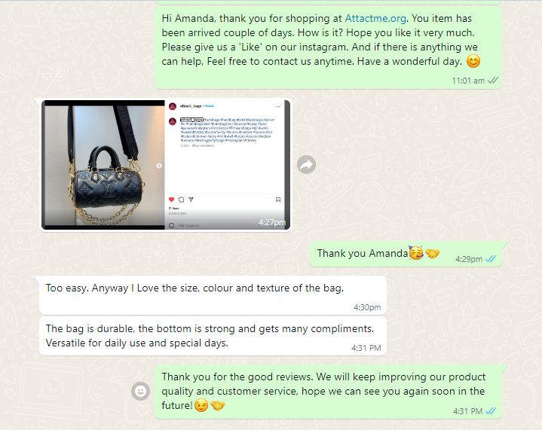Click the blue follow link beside post username

click(210, 105)
